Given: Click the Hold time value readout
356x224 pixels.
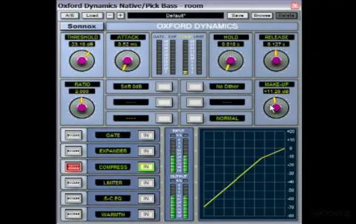Looking at the screenshot, I should pyautogui.click(x=231, y=44).
